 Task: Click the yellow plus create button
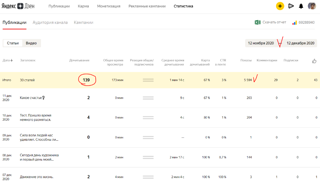(x=280, y=6)
